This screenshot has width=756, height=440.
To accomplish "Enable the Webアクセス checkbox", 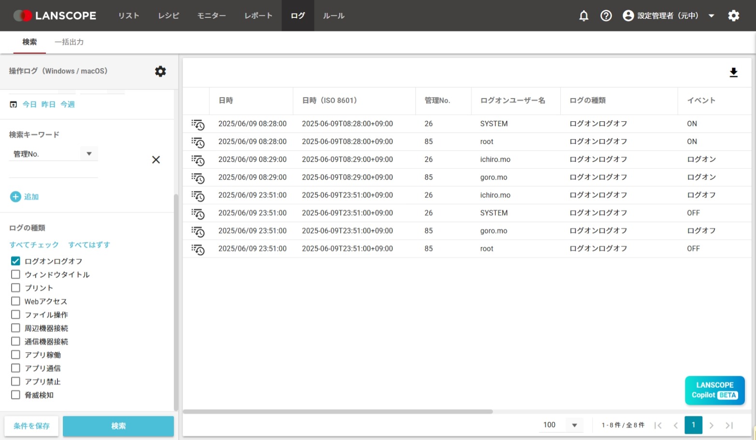I will (15, 301).
